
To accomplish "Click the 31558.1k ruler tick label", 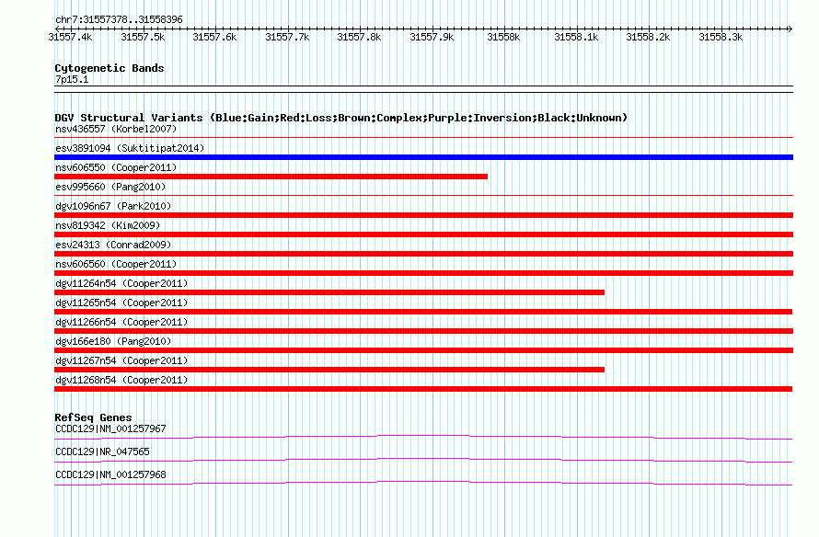I will [x=576, y=37].
